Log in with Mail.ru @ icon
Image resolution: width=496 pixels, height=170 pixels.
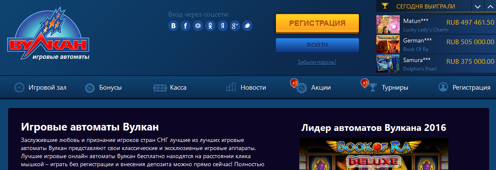(x=198, y=26)
